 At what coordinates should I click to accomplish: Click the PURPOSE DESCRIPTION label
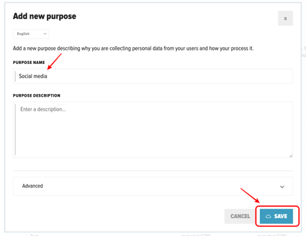point(36,95)
